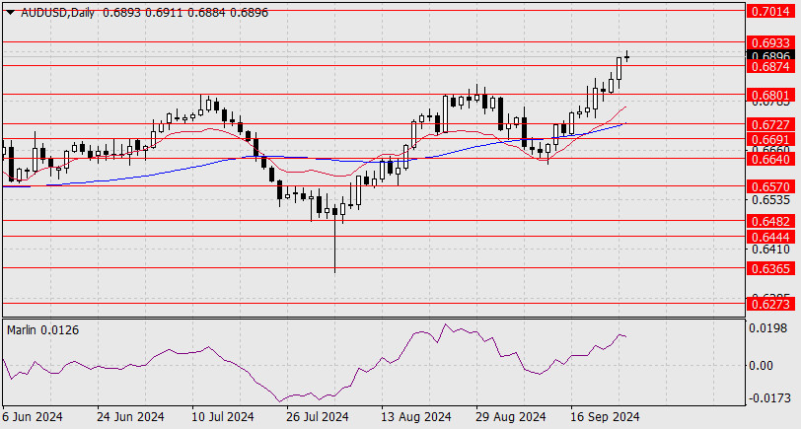This screenshot has height=429, width=801.
Task: Click the 0.6933 price level label
Action: [x=771, y=42]
